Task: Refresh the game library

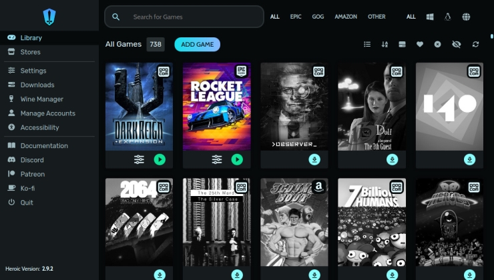Action: (x=475, y=45)
